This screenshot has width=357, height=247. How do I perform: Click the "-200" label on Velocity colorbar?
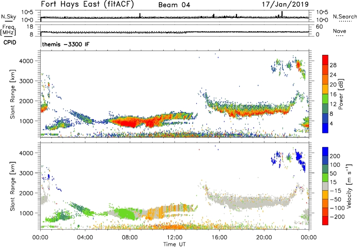(x=336, y=217)
